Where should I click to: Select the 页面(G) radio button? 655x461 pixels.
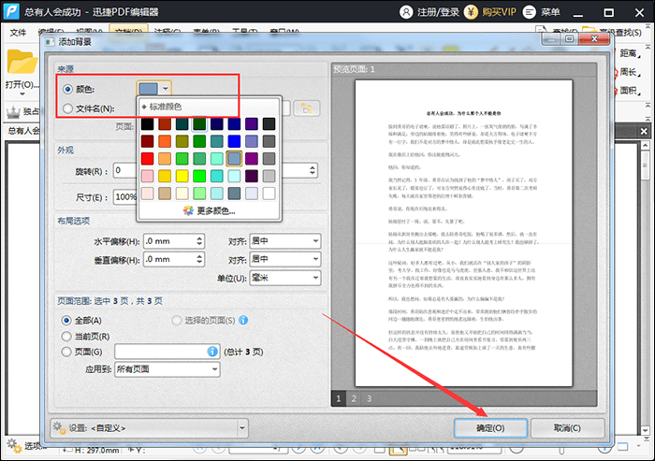[x=66, y=352]
